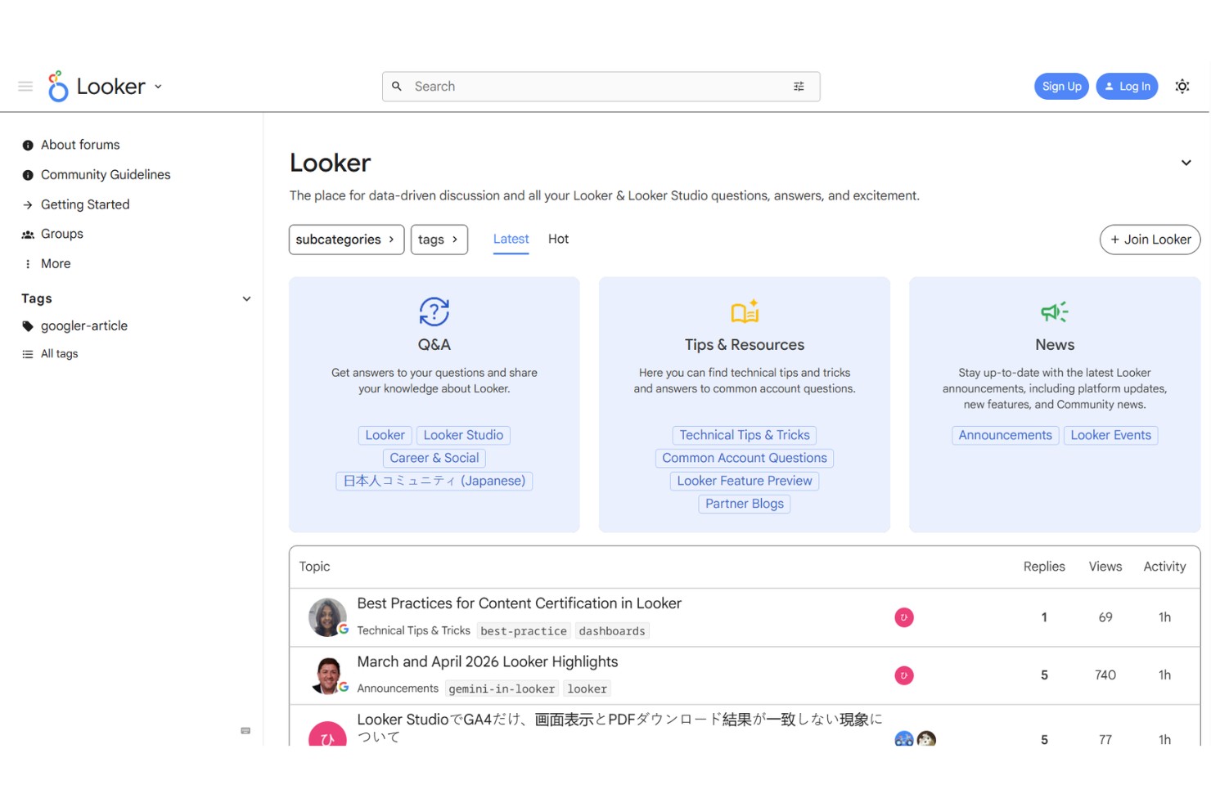Collapse the Looker category header chevron
The image size is (1211, 807).
[x=1186, y=163]
